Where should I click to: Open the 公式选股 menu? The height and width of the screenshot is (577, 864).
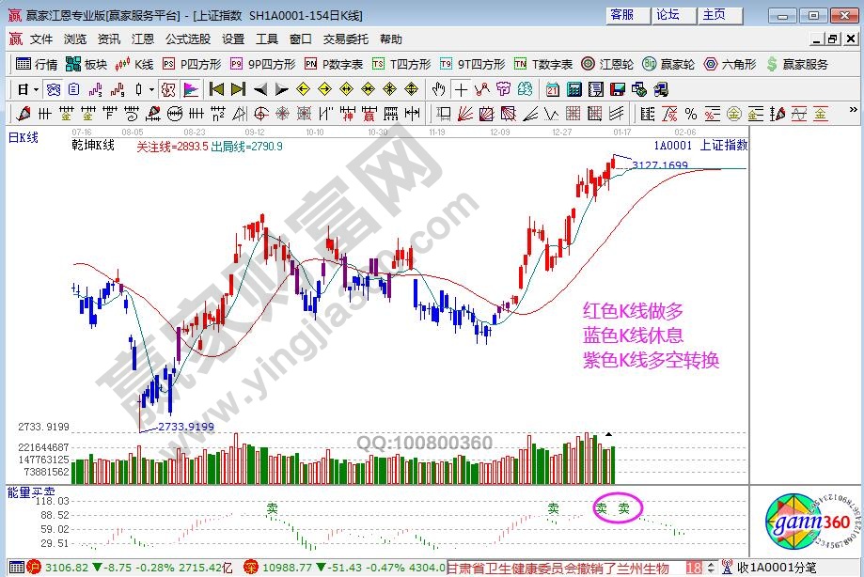click(188, 39)
